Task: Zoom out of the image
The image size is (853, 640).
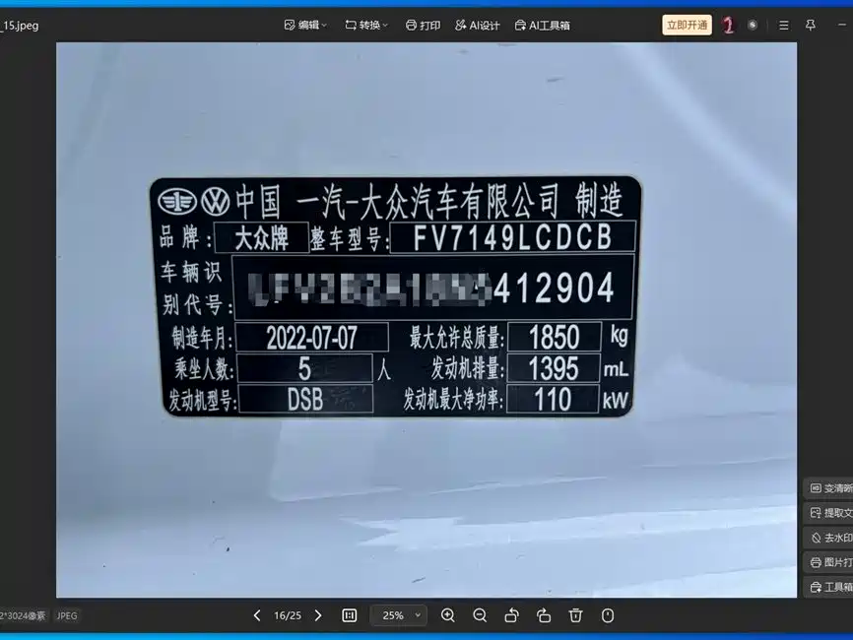Action: point(480,615)
